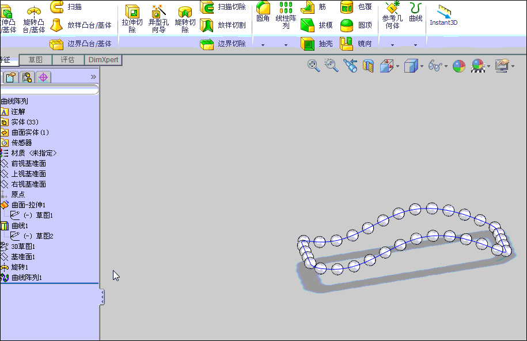Viewport: 527px width, 341px height.
Task: Open View Settings dropdown arrow
Action: 513,66
